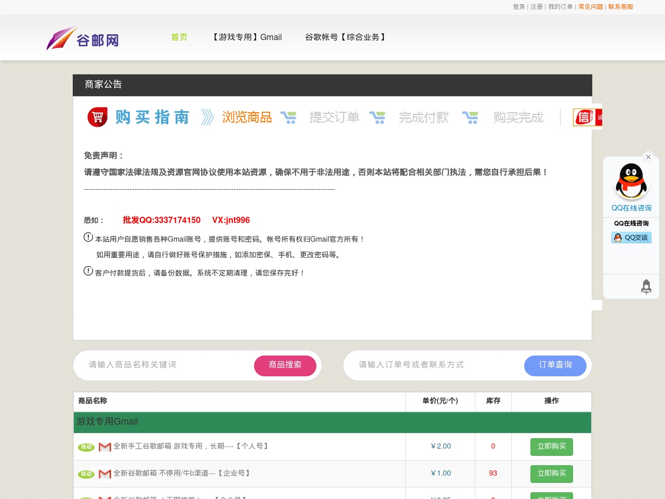Click the 操作 column header
The height and width of the screenshot is (499, 665).
(552, 401)
